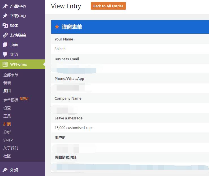This screenshot has height=176, width=209.
Task: Click the Phone/WhatsApp field label
Action: click(x=69, y=79)
